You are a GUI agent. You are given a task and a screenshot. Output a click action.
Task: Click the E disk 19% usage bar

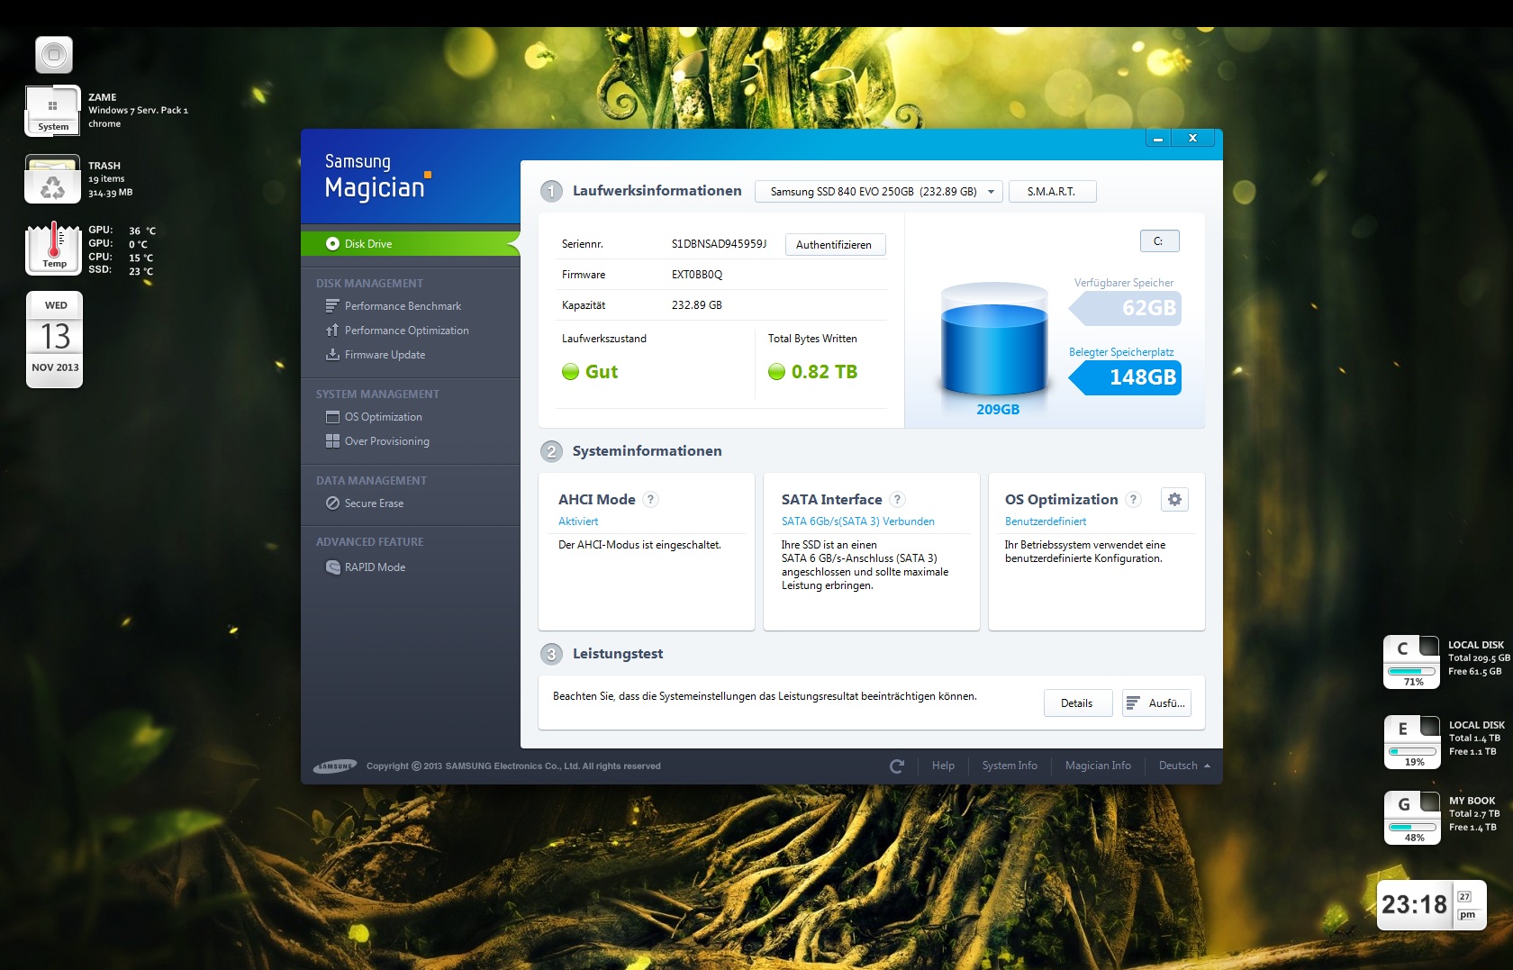(x=1412, y=751)
